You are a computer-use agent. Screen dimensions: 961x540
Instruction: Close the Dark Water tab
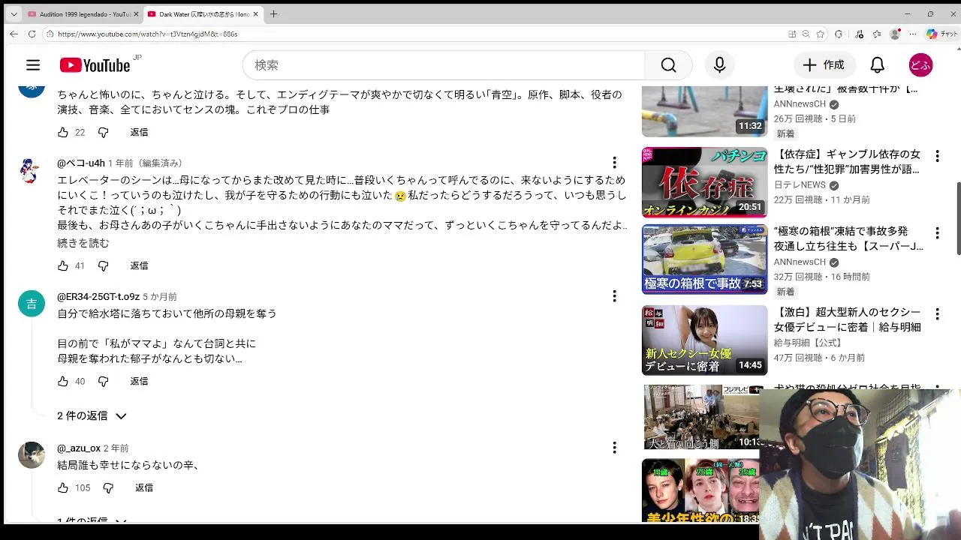click(256, 14)
